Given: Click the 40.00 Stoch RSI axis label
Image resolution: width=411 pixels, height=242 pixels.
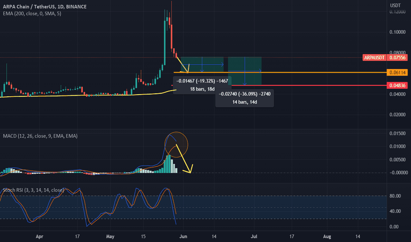Looking at the screenshot, I should point(395,211).
